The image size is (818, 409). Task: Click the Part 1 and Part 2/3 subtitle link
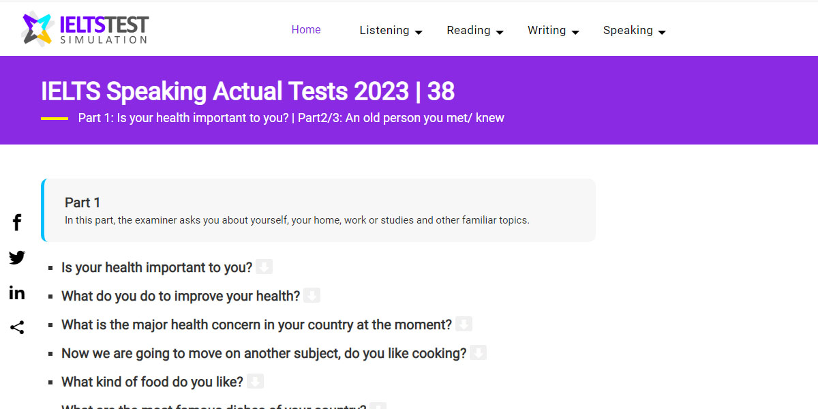(291, 117)
